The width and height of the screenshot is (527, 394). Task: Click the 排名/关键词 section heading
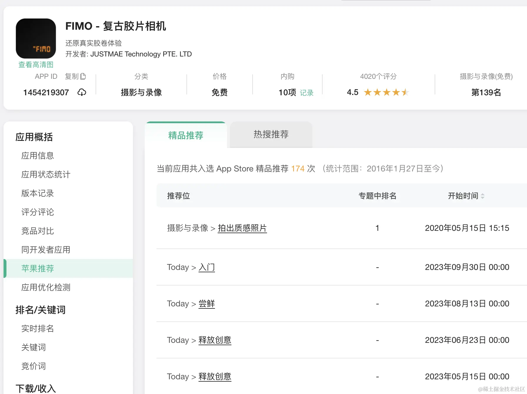(41, 310)
